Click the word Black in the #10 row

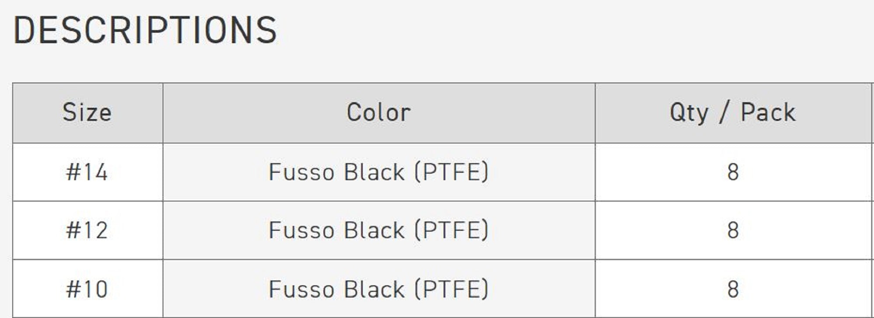374,289
